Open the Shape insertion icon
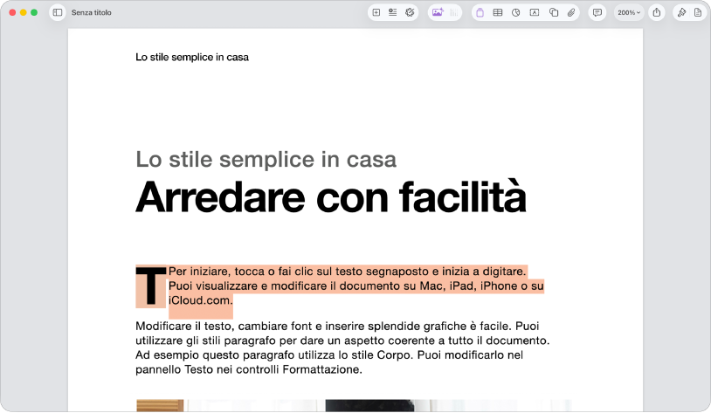 [x=554, y=13]
